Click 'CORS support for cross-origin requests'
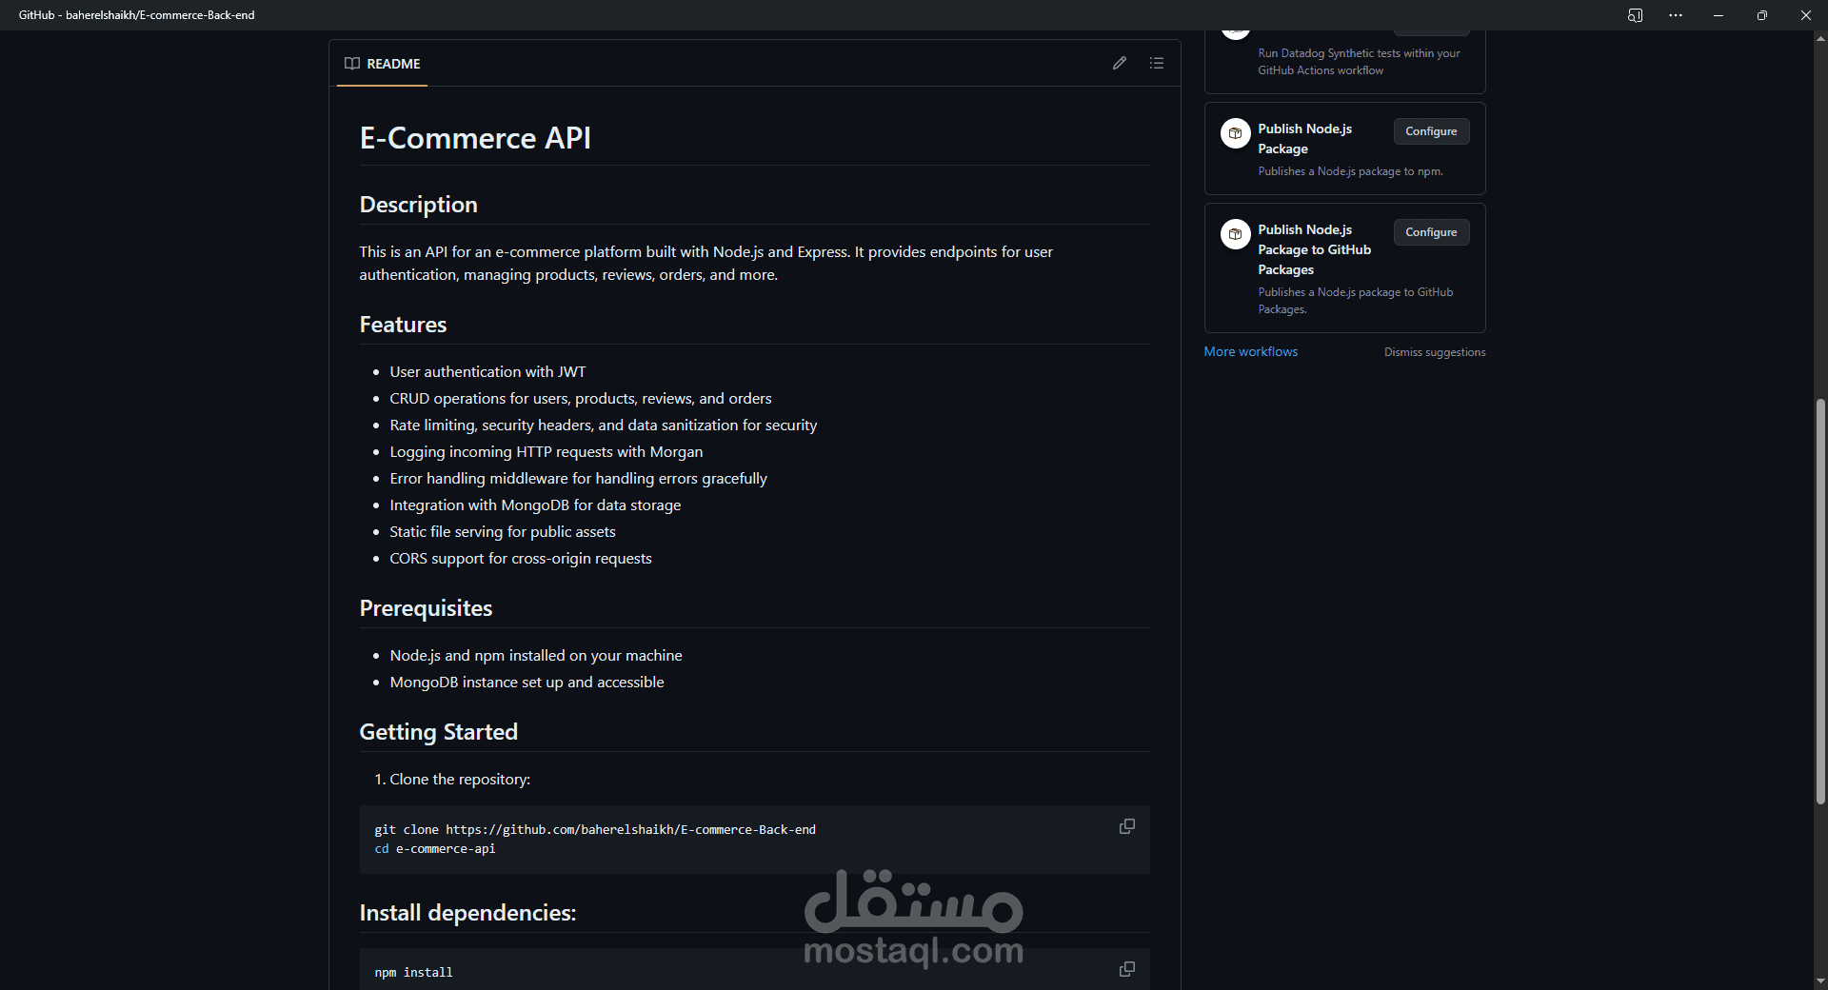The width and height of the screenshot is (1828, 990). tap(521, 559)
